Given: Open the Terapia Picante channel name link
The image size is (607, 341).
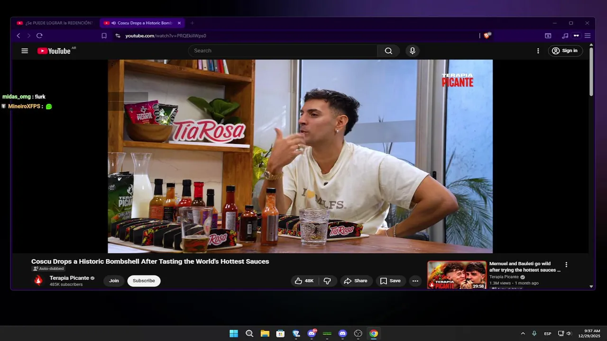Looking at the screenshot, I should (69, 278).
